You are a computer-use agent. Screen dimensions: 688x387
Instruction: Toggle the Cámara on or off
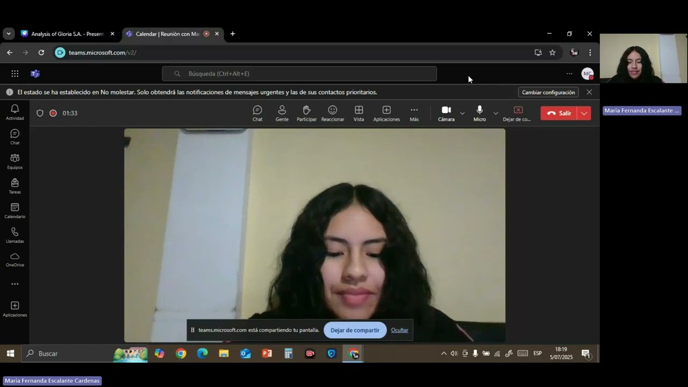click(x=446, y=113)
